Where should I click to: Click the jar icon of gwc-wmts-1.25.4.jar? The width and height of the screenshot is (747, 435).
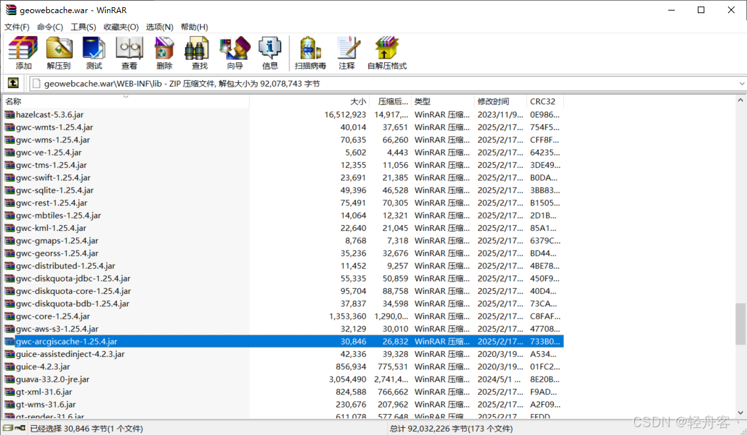[x=10, y=127]
